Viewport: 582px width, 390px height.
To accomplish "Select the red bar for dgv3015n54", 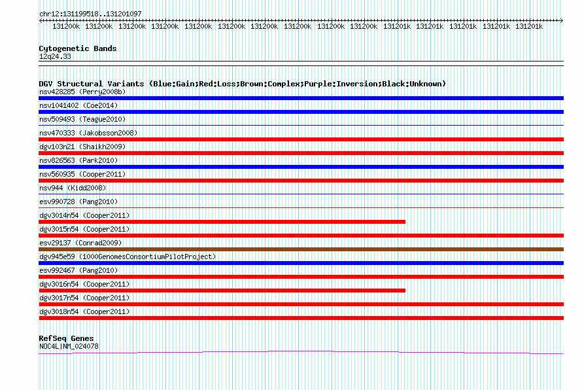I will pyautogui.click(x=301, y=236).
